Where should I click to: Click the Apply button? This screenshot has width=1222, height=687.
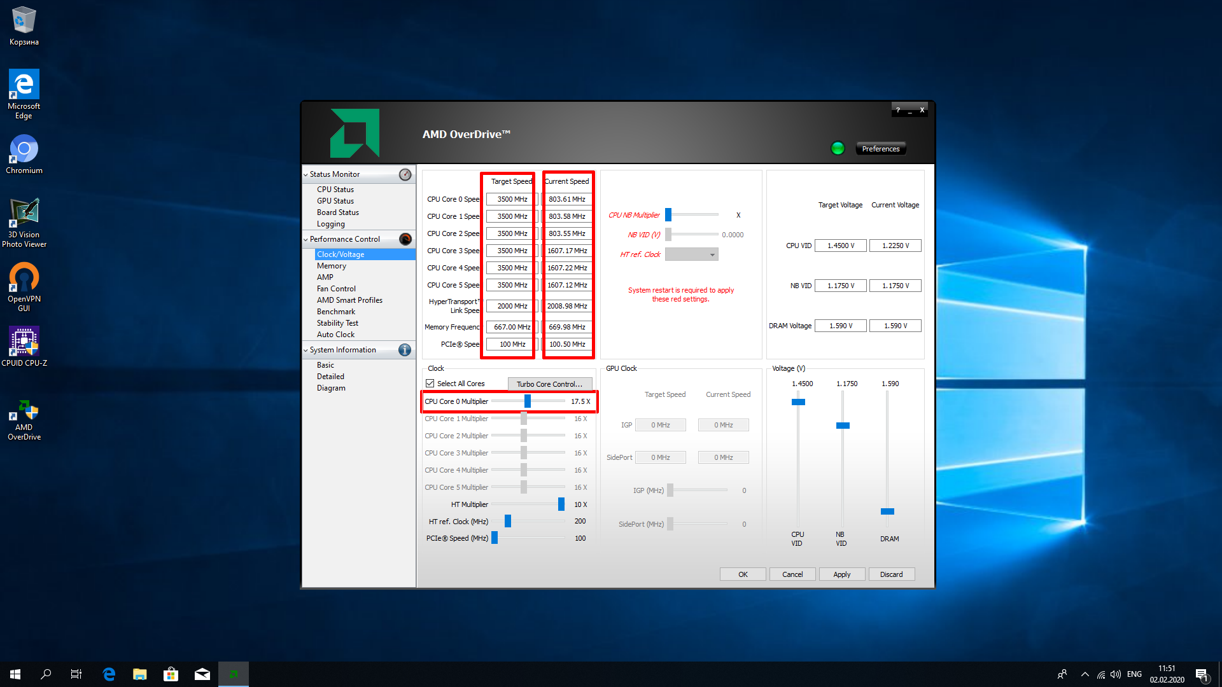point(841,574)
